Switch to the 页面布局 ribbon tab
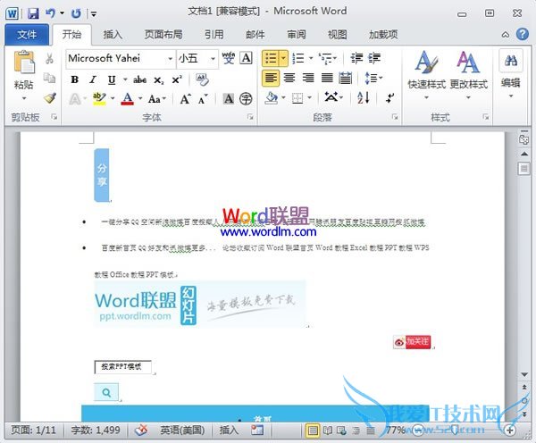Viewport: 536px width, 443px height. point(163,35)
